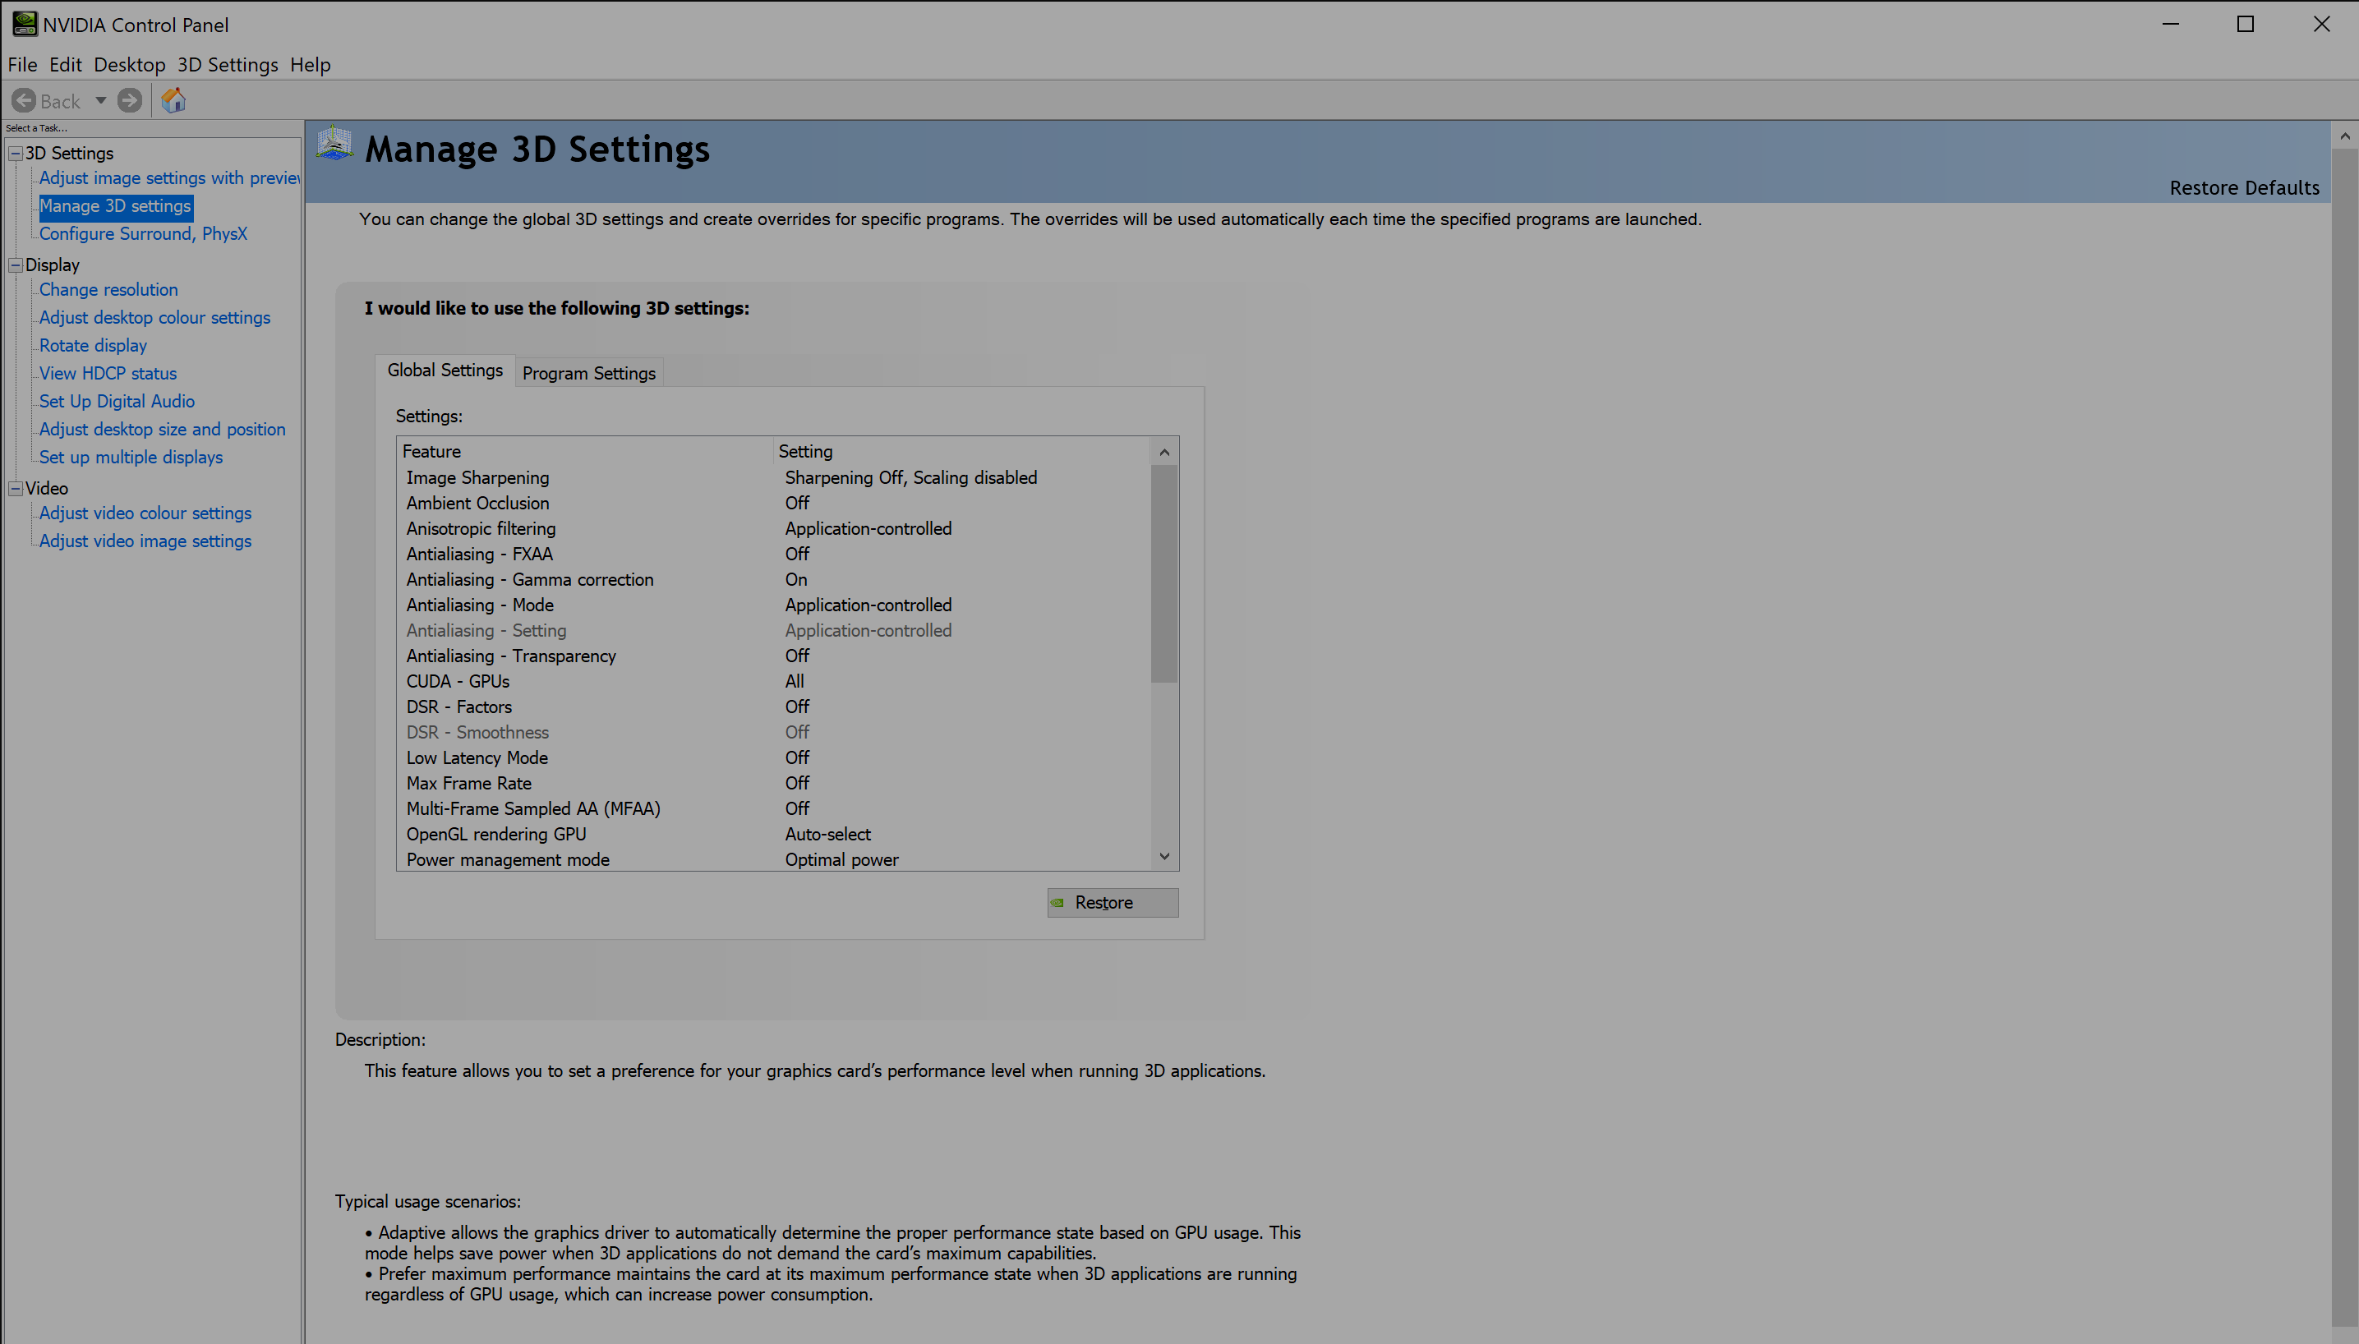Viewport: 2359px width, 1344px height.
Task: Click the Auto-select setting value
Action: 827,834
